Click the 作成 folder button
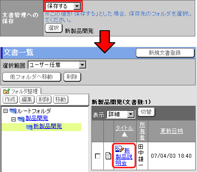 click(x=10, y=100)
